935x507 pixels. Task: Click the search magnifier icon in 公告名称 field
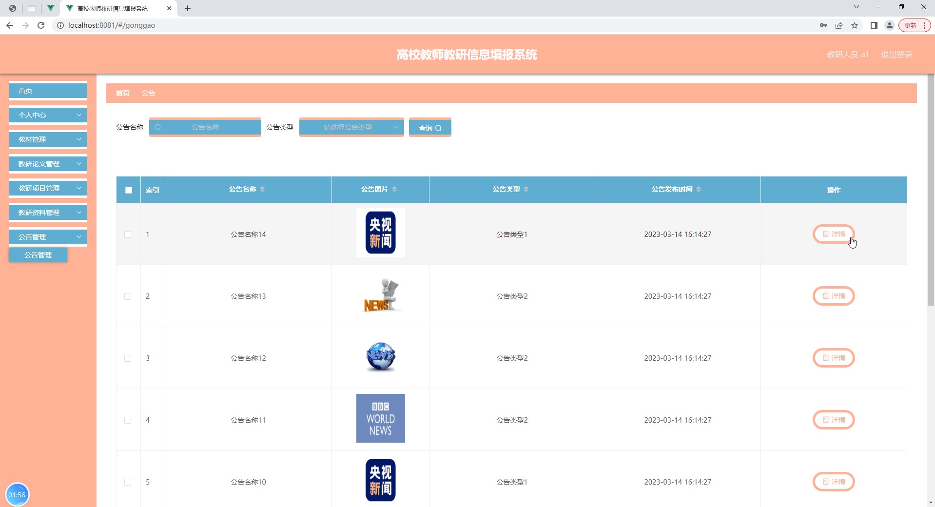158,127
